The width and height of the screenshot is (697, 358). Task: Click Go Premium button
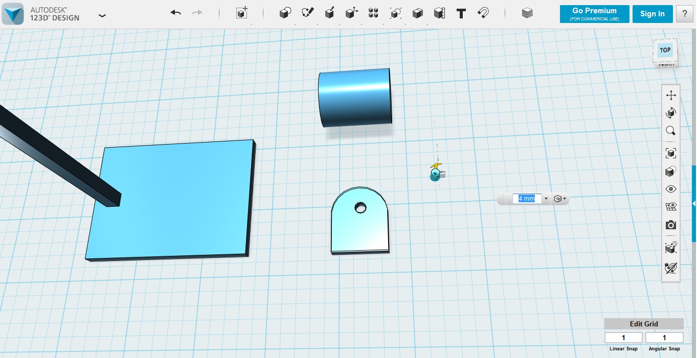(594, 14)
